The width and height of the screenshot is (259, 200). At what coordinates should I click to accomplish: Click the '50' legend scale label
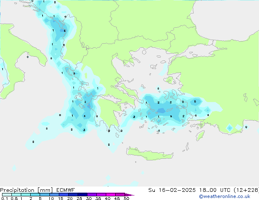click(x=126, y=198)
